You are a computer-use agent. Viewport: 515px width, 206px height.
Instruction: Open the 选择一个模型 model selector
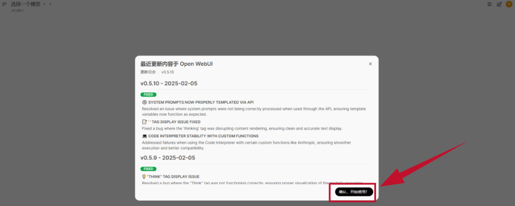28,4
